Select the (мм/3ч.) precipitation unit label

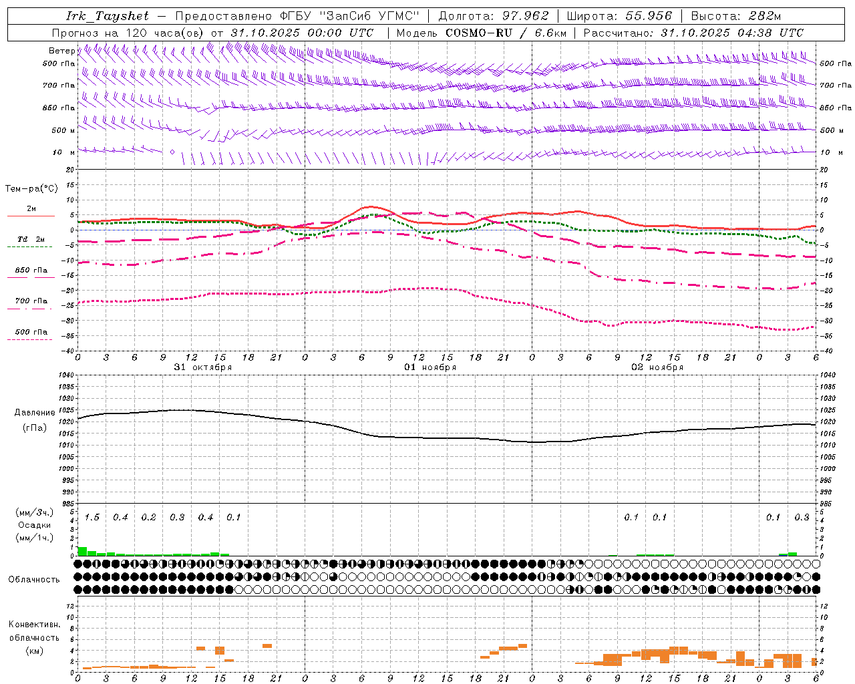coord(35,512)
